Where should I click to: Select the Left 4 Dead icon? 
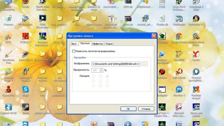click(x=179, y=73)
